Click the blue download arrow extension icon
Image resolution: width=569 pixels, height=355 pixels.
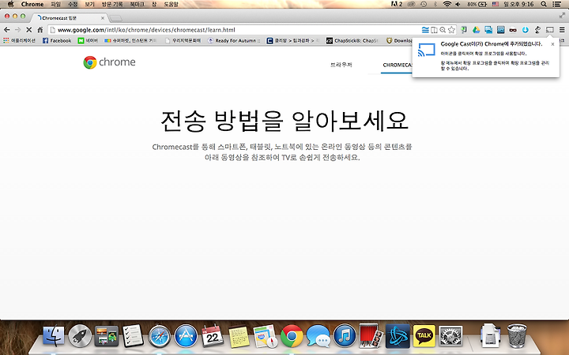click(525, 30)
